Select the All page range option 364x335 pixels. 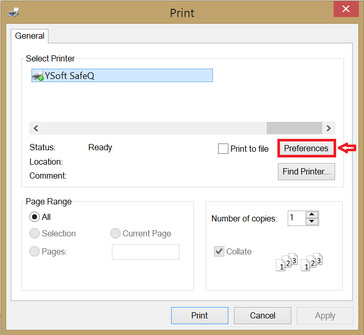(x=35, y=217)
